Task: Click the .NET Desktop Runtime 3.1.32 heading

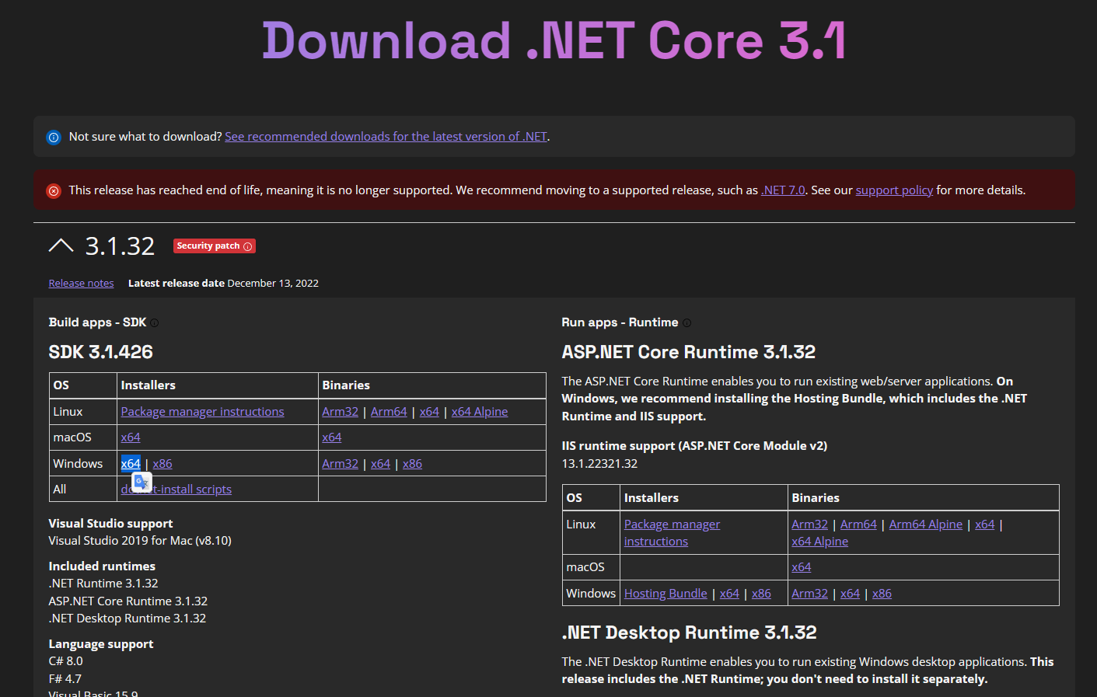Action: tap(689, 633)
